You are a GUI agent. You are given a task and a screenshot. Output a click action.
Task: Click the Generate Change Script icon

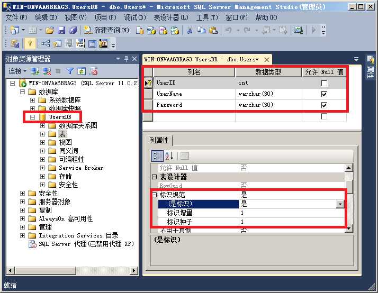tap(14, 44)
